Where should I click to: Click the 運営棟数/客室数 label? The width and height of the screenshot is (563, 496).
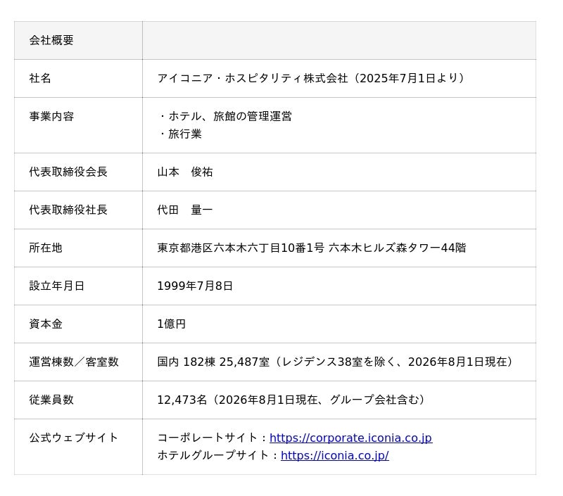(74, 362)
